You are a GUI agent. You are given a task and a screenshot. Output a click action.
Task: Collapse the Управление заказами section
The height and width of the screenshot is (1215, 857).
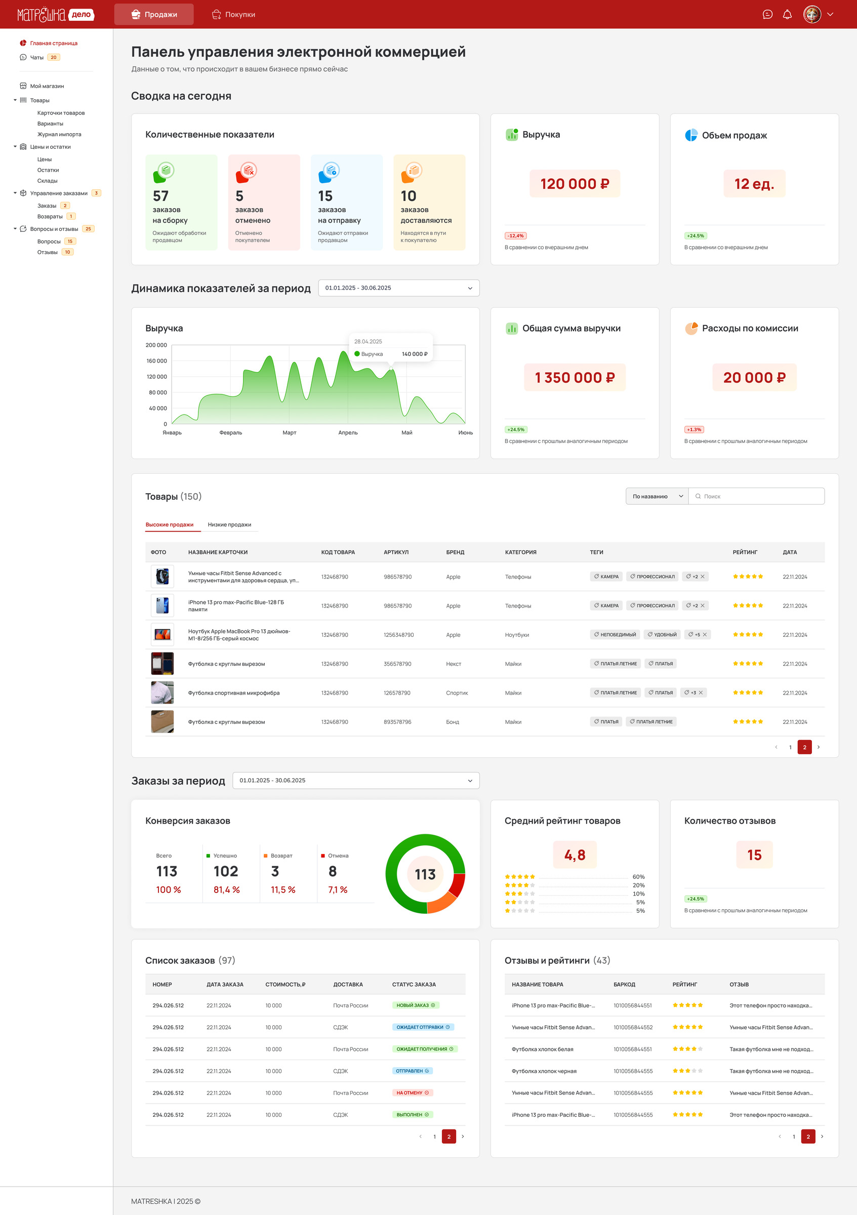click(x=15, y=193)
